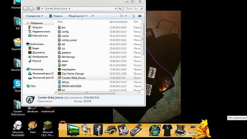The width and height of the screenshot is (247, 139).
Task: Click the satellite dish dock icon
Action: pyautogui.click(x=86, y=130)
